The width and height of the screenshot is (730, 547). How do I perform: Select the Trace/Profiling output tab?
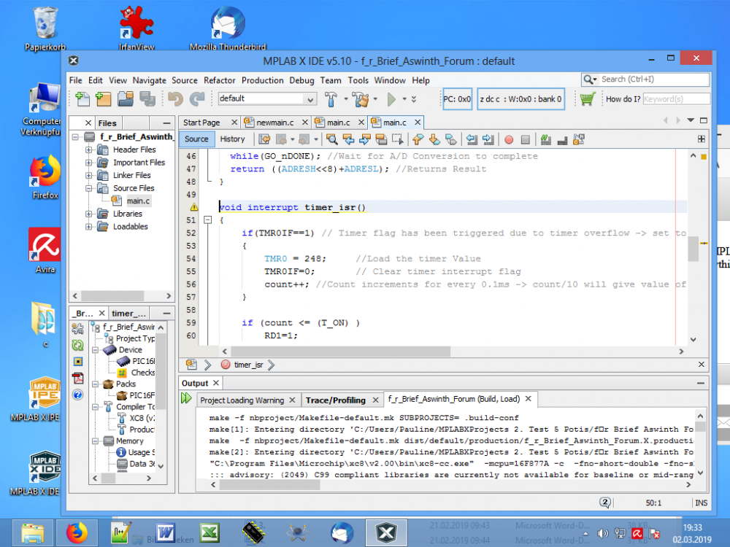(337, 400)
